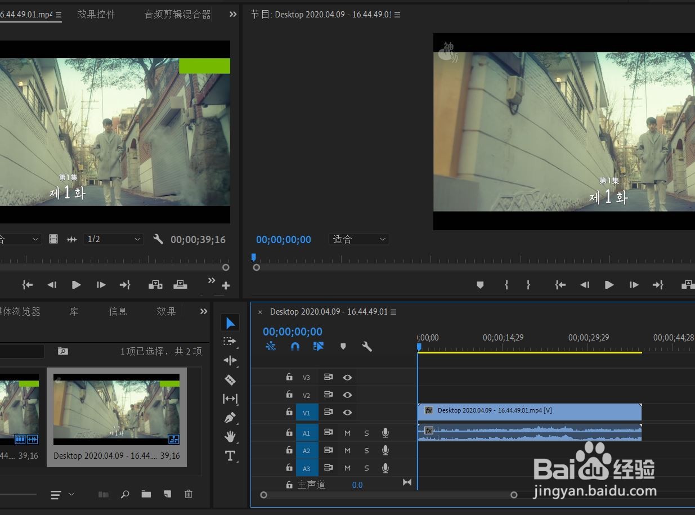Image resolution: width=695 pixels, height=515 pixels.
Task: Toggle timeline Snap magnet icon
Action: coord(295,347)
